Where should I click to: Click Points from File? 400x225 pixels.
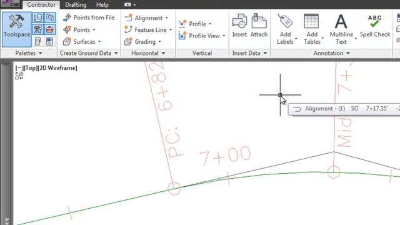[x=89, y=17]
